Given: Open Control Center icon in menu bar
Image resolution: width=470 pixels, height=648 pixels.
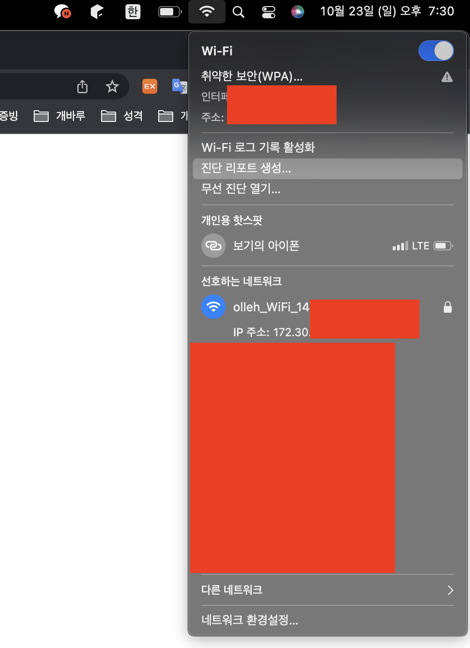Looking at the screenshot, I should click(268, 12).
